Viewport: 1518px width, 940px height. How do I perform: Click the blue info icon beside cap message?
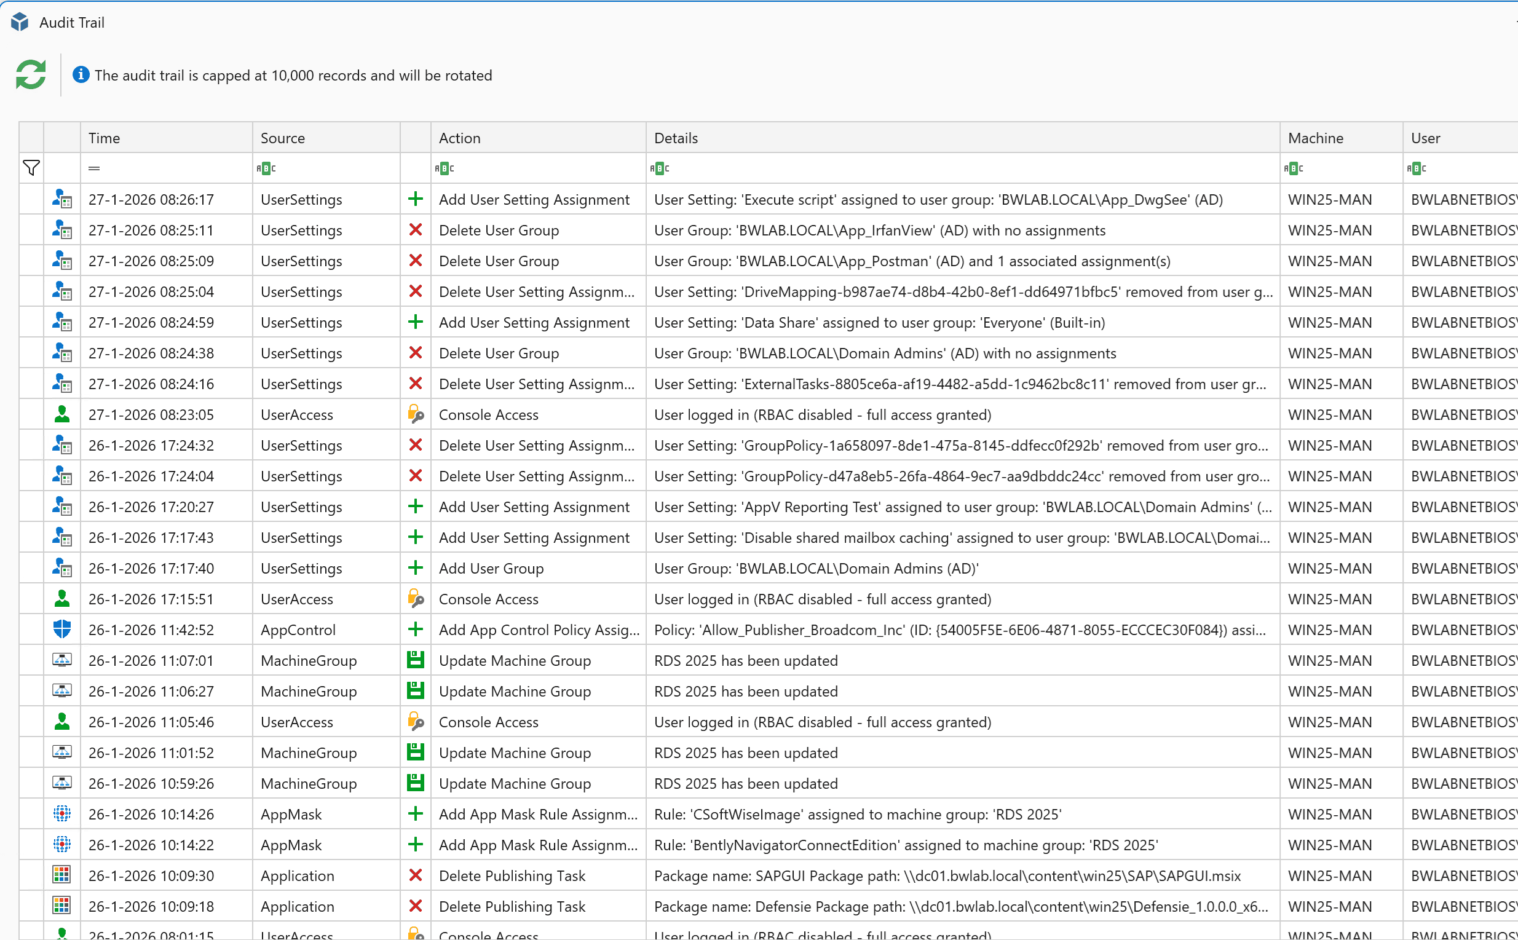click(x=81, y=74)
